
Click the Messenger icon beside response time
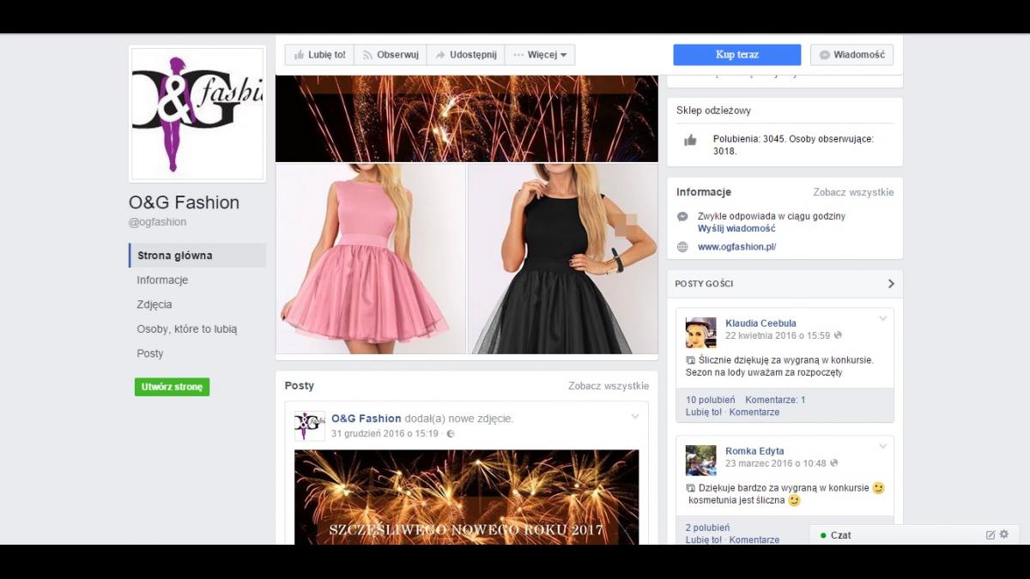click(682, 217)
